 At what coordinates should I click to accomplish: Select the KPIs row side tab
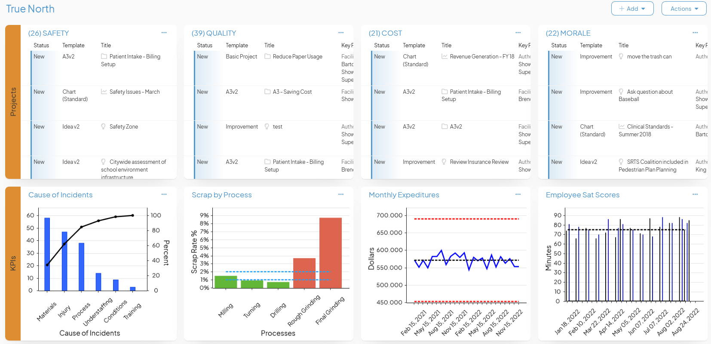(13, 263)
